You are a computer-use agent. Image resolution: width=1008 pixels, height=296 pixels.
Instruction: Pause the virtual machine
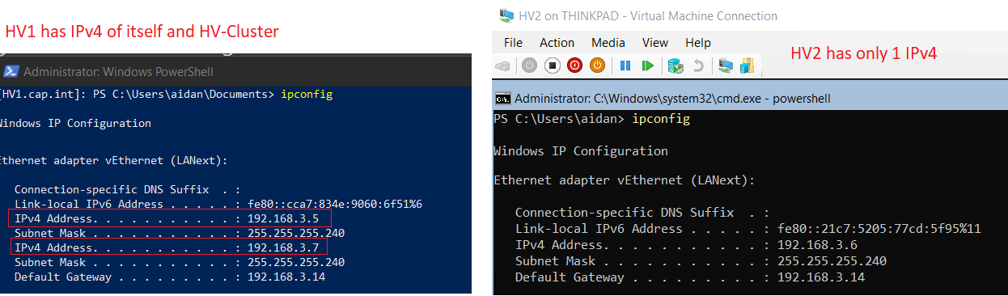point(625,65)
